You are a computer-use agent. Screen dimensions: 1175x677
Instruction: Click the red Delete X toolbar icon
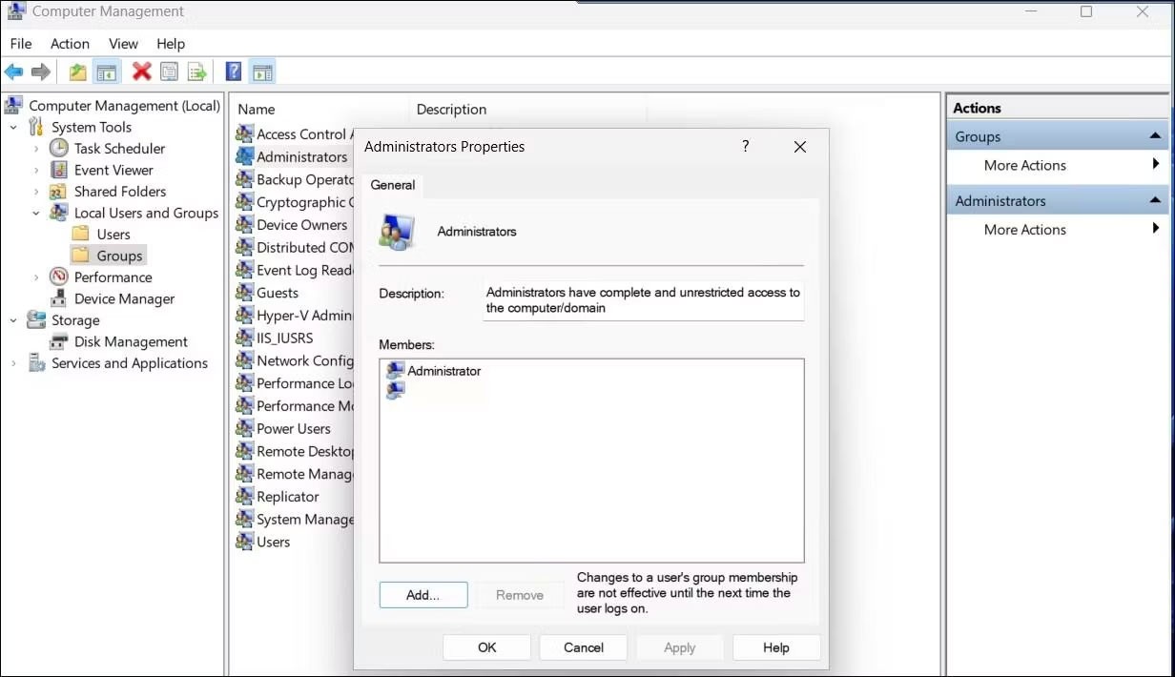coord(142,72)
